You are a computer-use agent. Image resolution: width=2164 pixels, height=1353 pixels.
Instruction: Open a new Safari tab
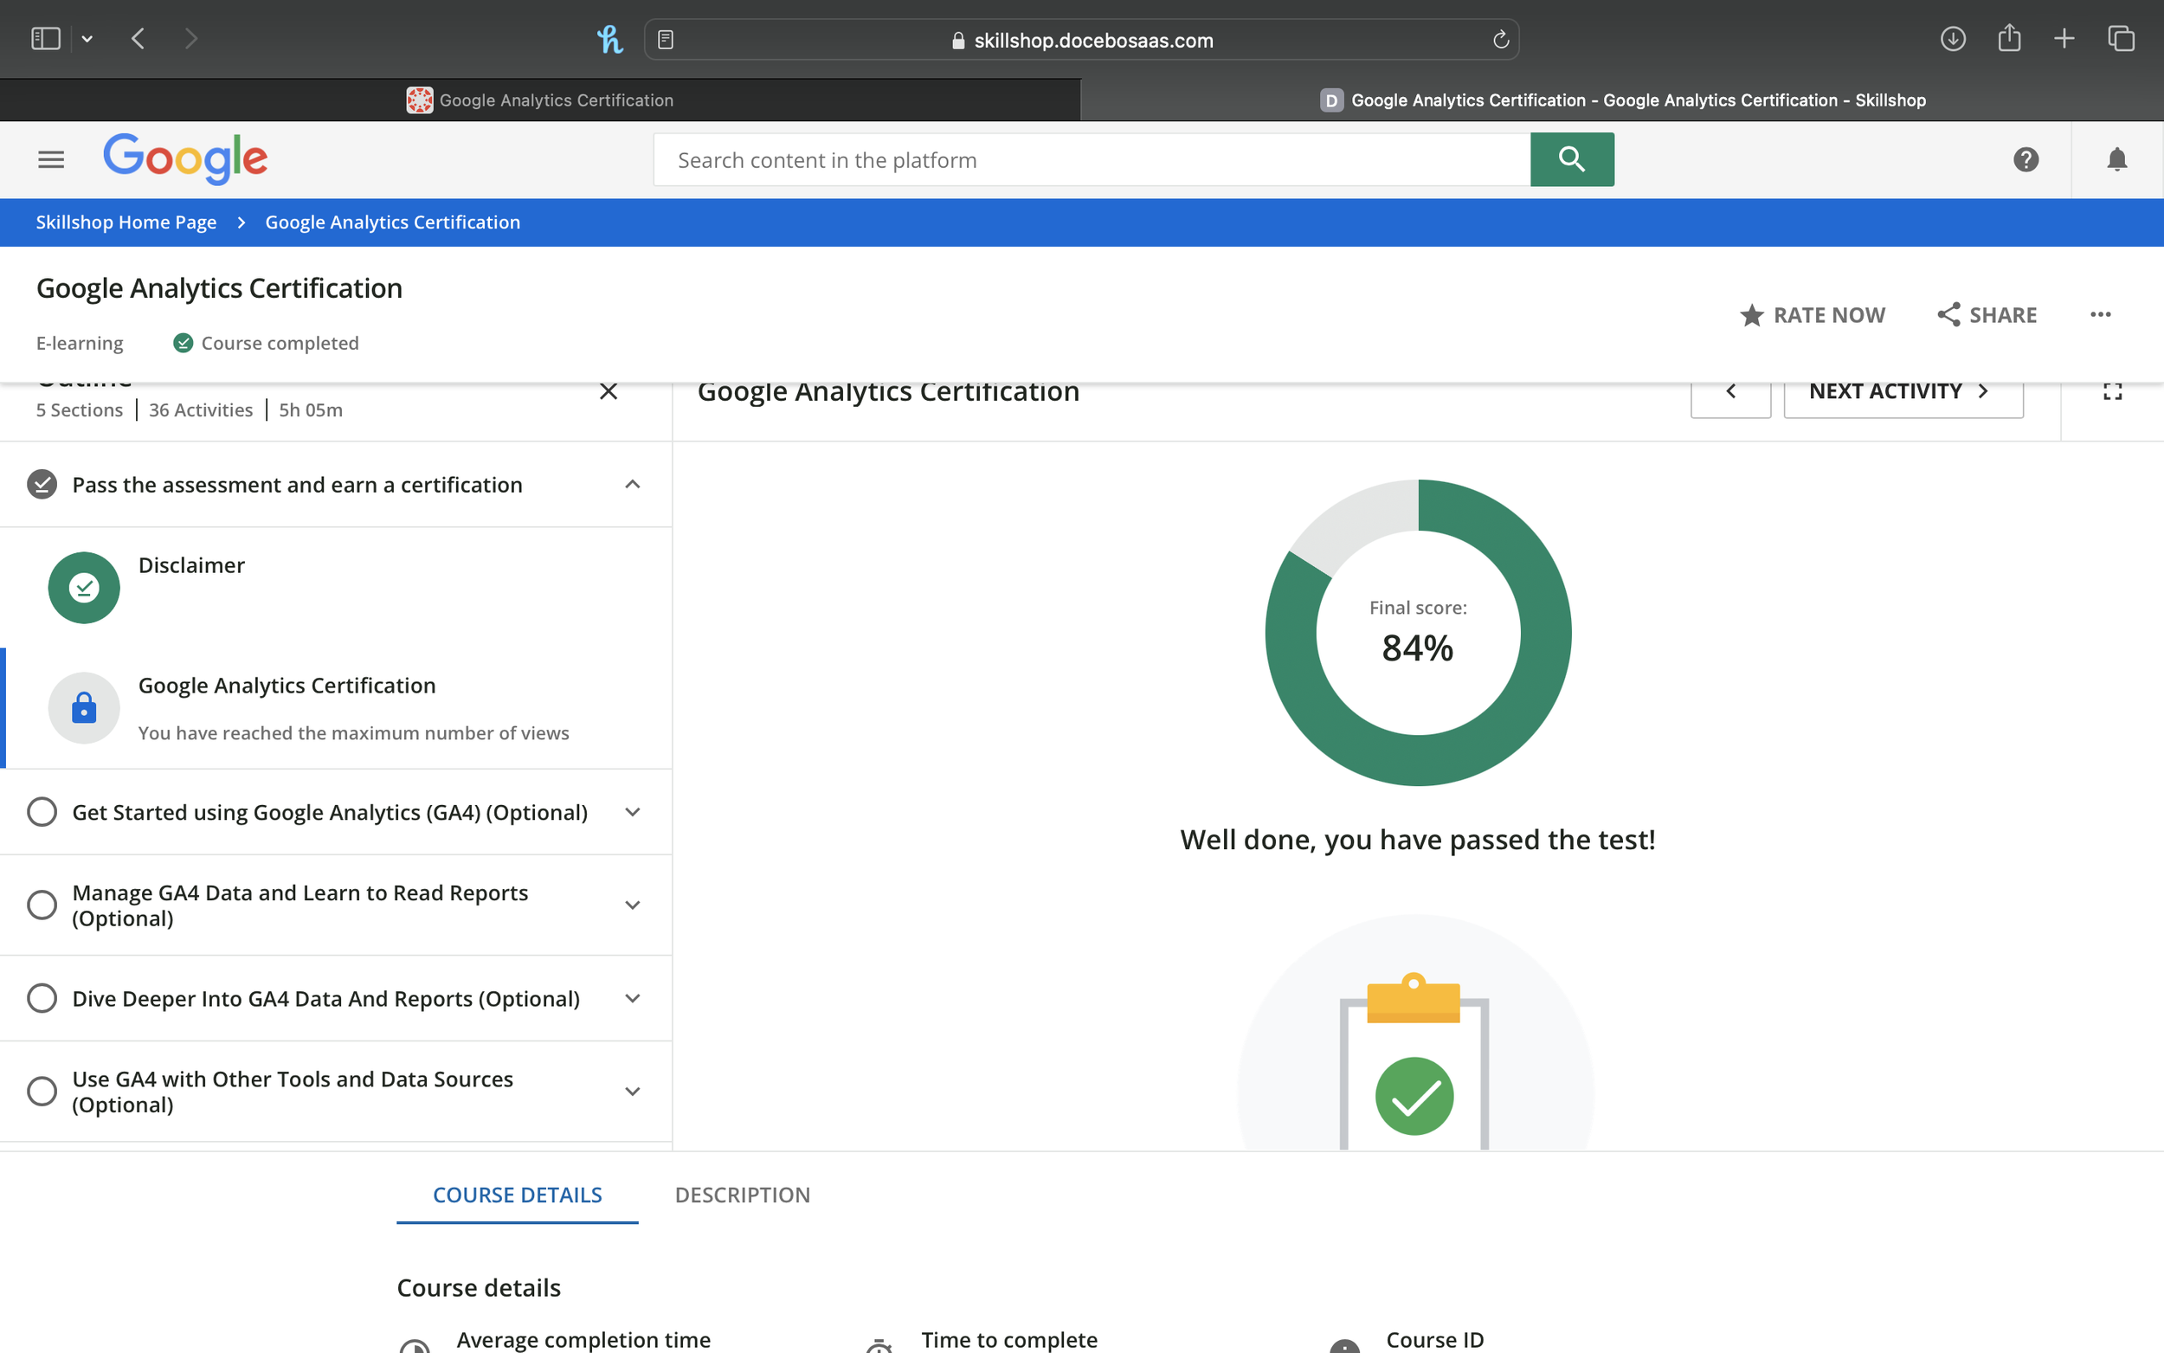coord(2064,38)
